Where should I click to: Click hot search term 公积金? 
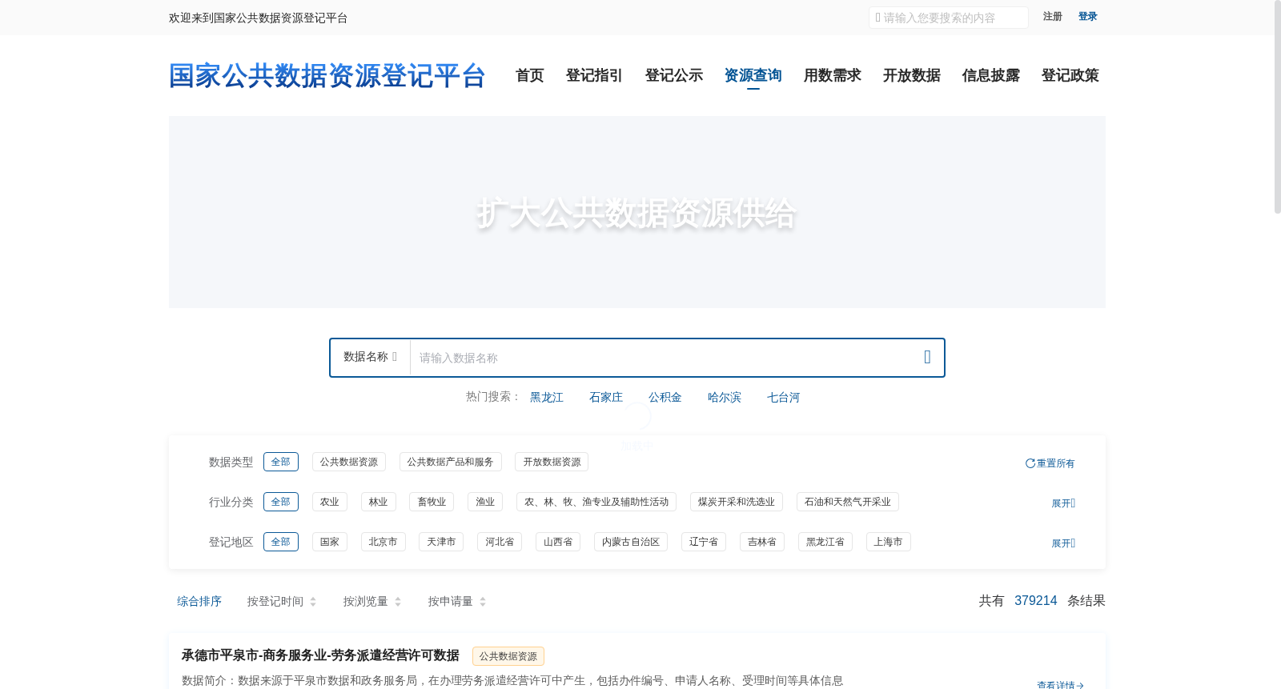(x=665, y=397)
